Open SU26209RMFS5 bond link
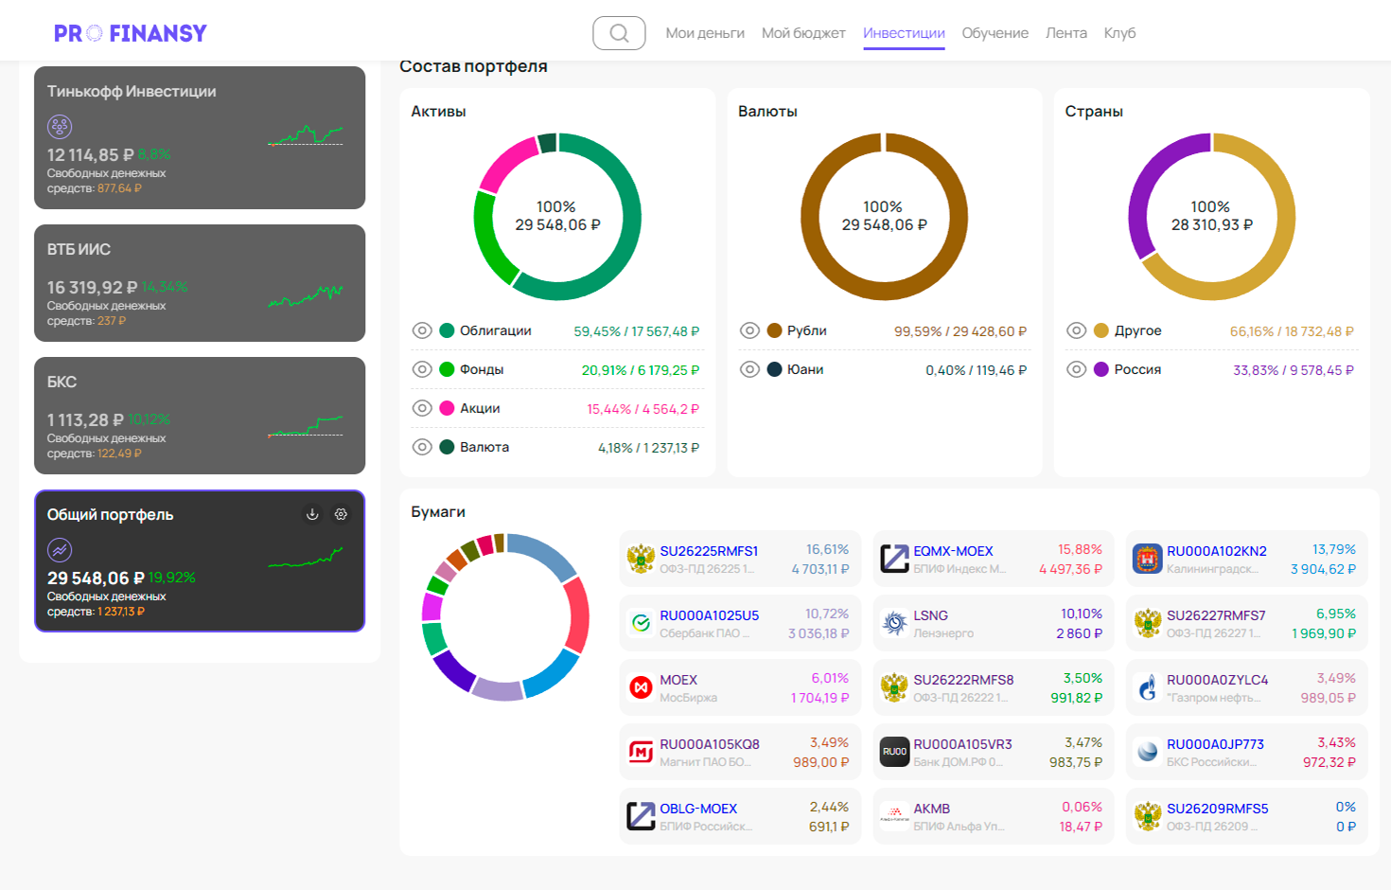1391x890 pixels. point(1217,809)
